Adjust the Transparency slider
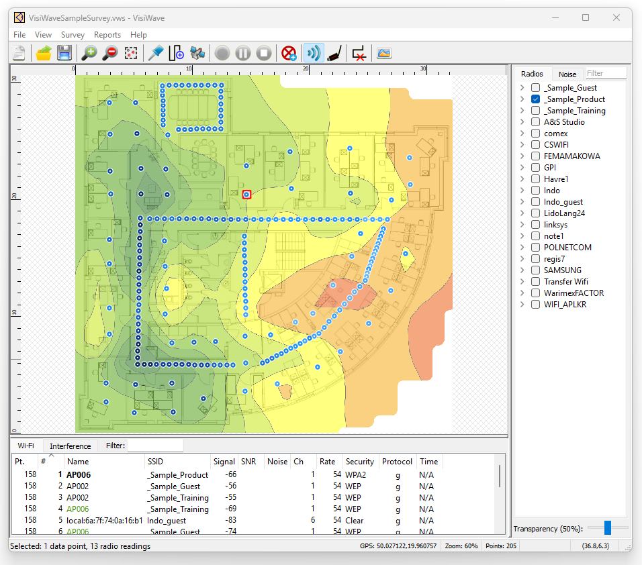The height and width of the screenshot is (565, 642). tap(608, 528)
